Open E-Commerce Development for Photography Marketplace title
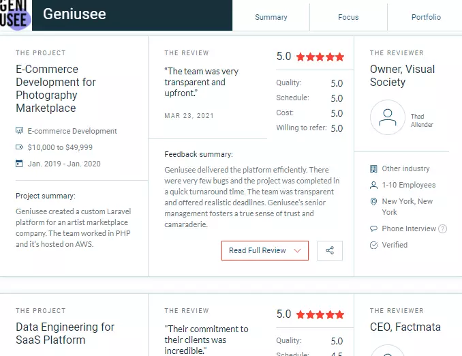 pos(56,89)
